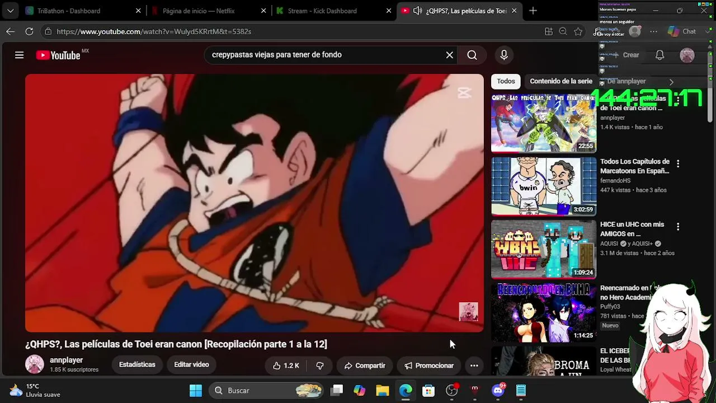Open 'HICE un UHC con mis AMIGOS' title
Image resolution: width=716 pixels, height=403 pixels.
pos(632,229)
